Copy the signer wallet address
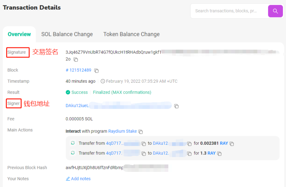286x187 pixels. point(176,106)
